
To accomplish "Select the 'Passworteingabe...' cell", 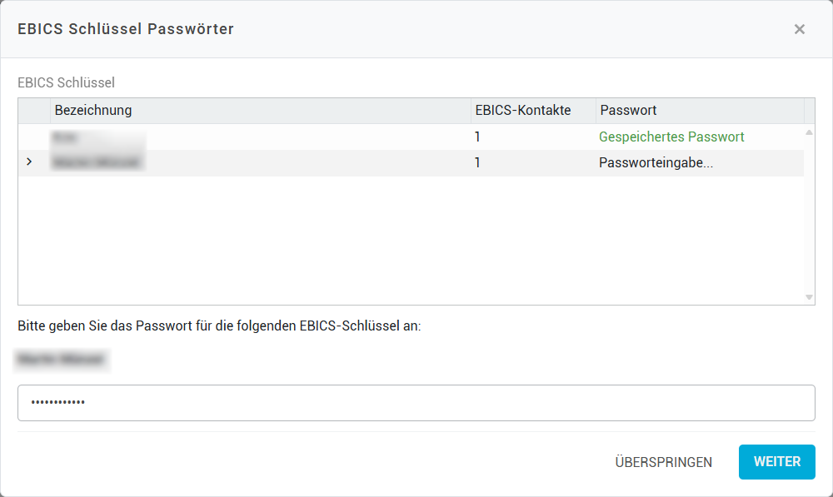I will point(656,163).
